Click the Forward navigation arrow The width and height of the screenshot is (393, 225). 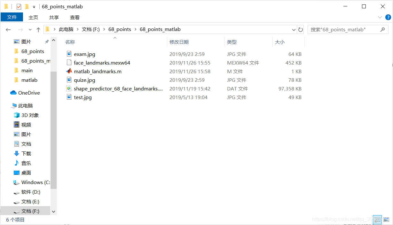20,29
